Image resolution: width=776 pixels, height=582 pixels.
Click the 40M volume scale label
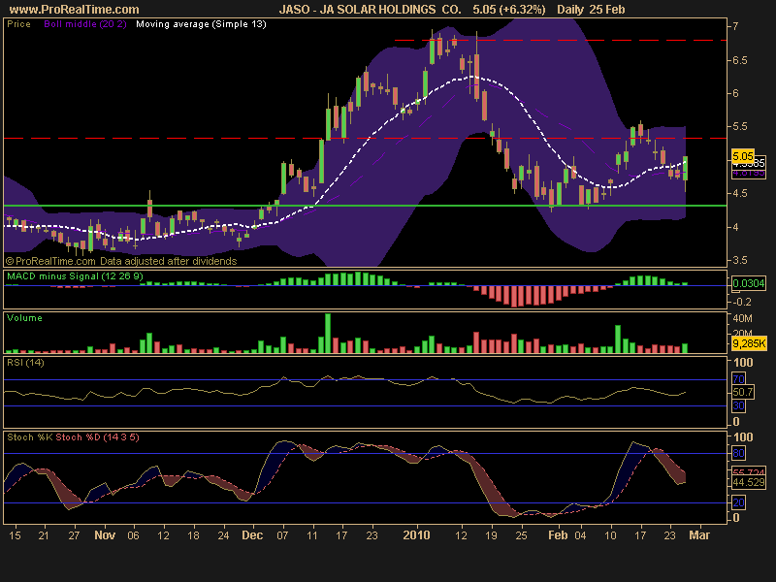[x=742, y=318]
